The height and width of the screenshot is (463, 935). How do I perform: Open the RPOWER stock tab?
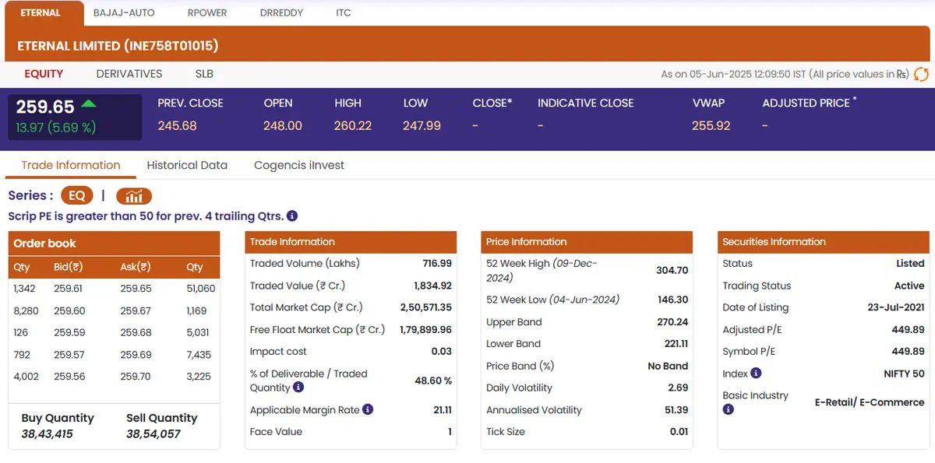point(207,13)
